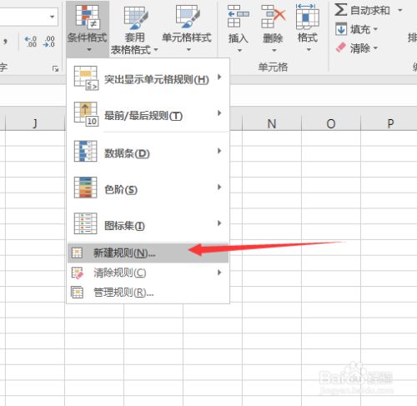Viewport: 417px width, 406px height.
Task: Click the 图标集 icon sets icon
Action: click(x=85, y=223)
